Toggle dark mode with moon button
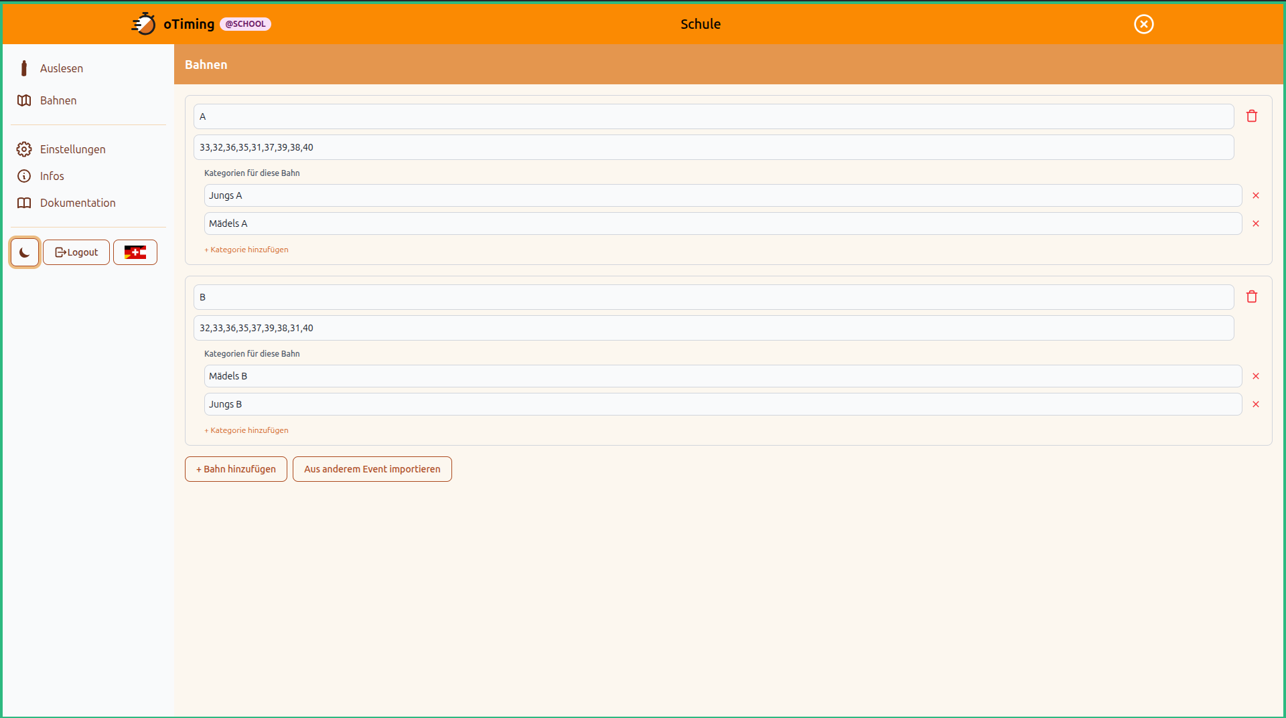The width and height of the screenshot is (1286, 718). (25, 252)
